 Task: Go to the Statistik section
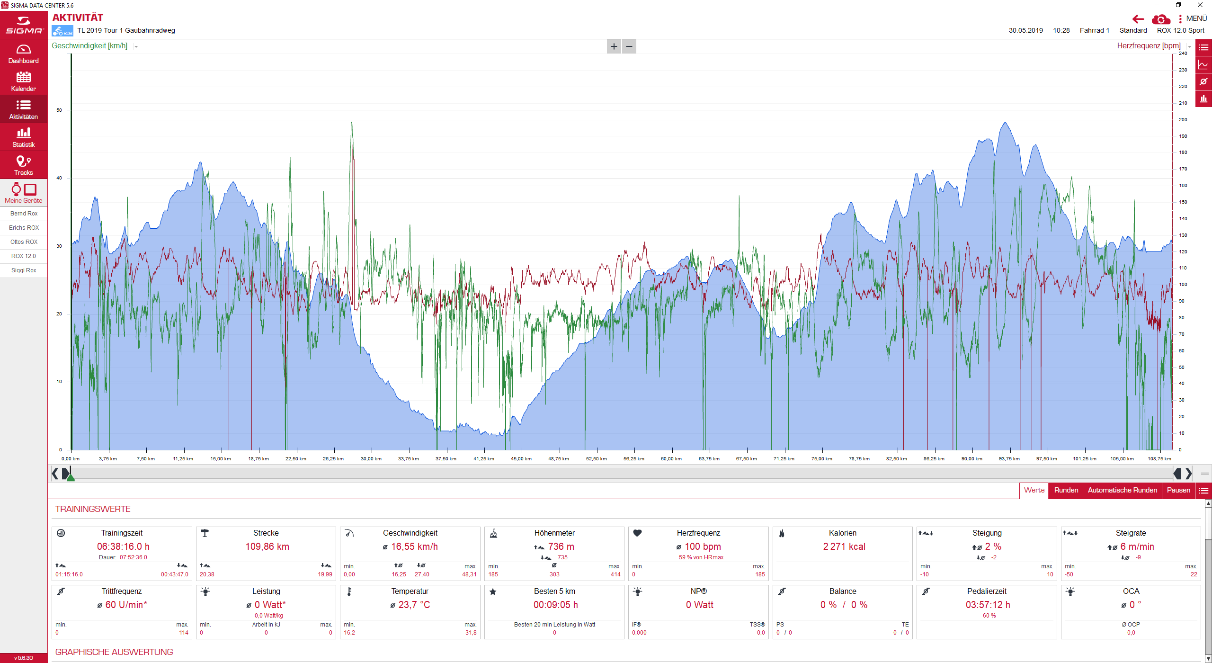[23, 137]
